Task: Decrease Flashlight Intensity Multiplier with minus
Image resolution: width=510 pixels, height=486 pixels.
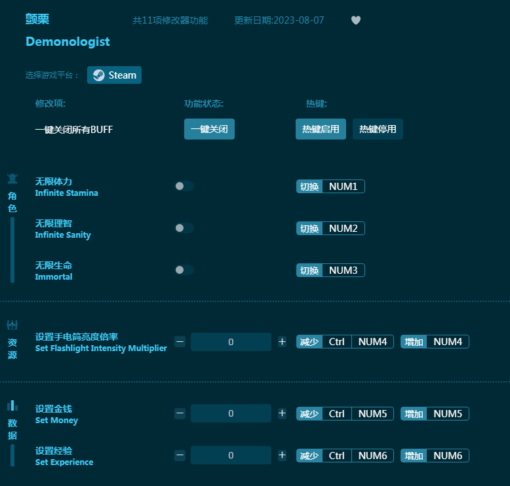Action: (180, 342)
